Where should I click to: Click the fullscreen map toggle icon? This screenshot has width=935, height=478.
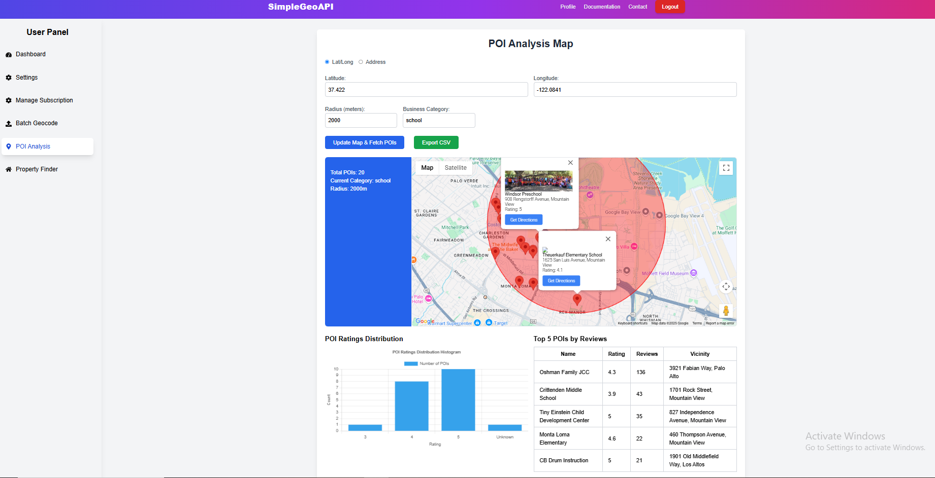tap(726, 168)
